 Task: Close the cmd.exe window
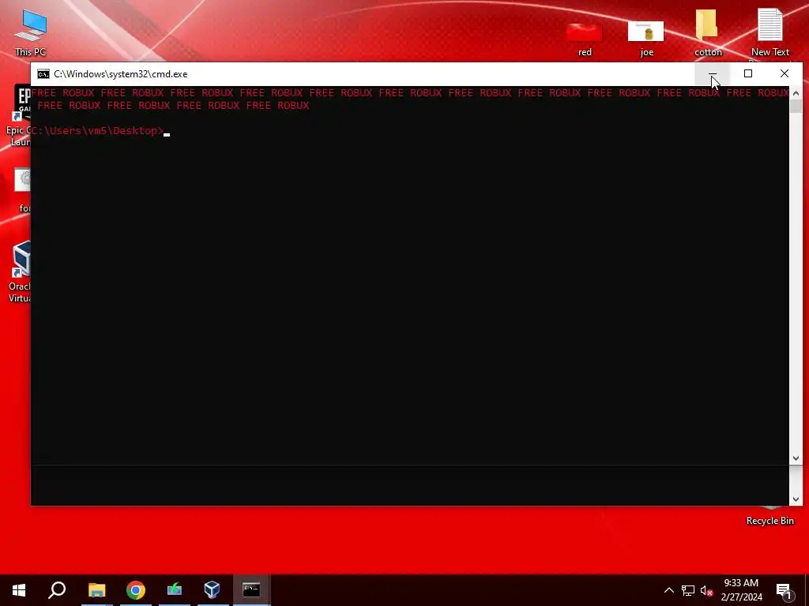(x=785, y=73)
